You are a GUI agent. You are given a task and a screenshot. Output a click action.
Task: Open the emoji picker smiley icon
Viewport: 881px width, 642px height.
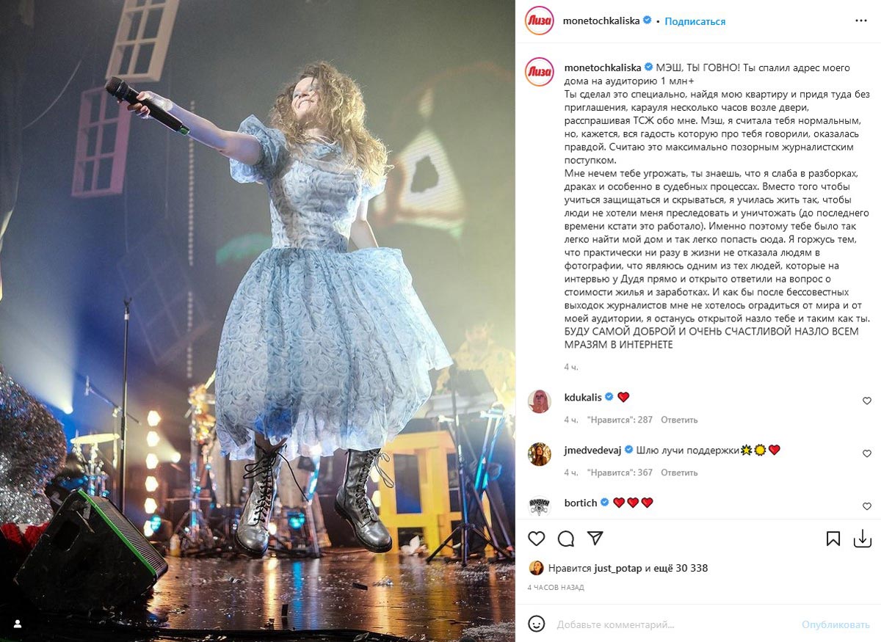pos(537,624)
